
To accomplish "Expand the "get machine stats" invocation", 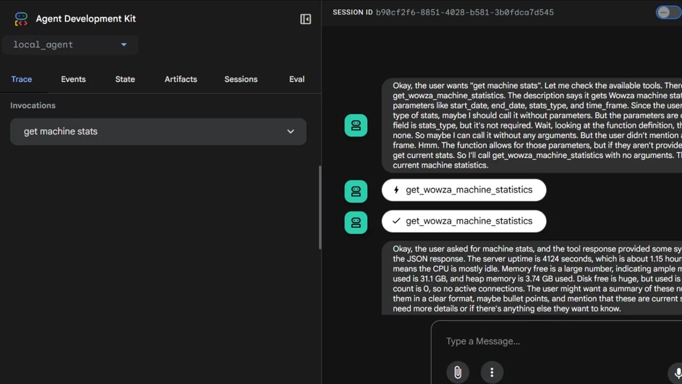I will click(158, 131).
